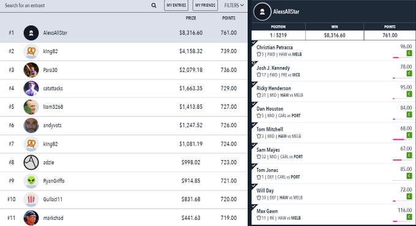Click the adzie username

tap(48, 162)
